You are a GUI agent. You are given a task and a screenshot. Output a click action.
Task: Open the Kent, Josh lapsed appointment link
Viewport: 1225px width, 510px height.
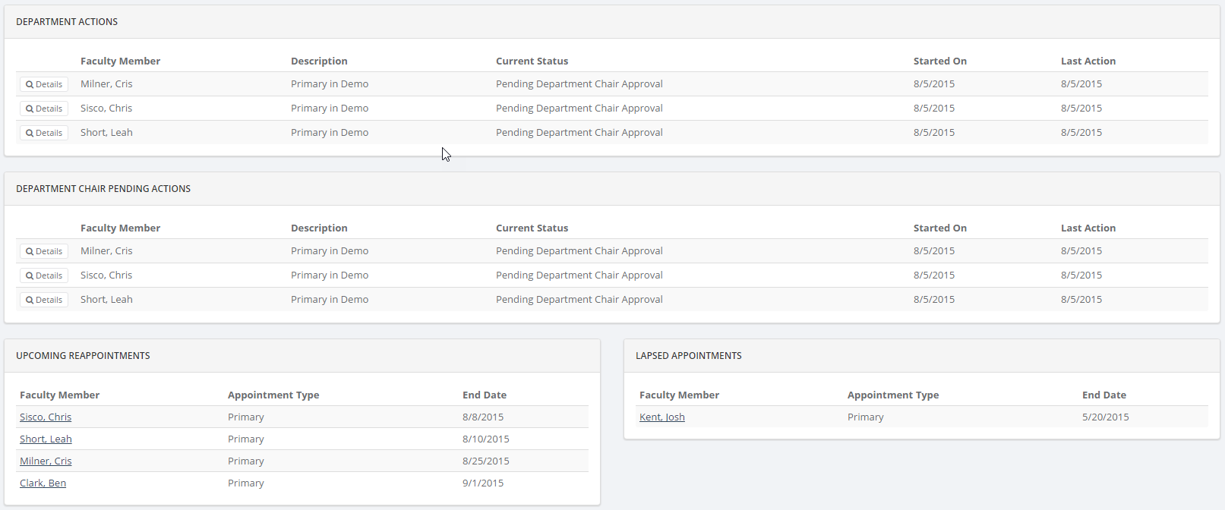coord(661,417)
